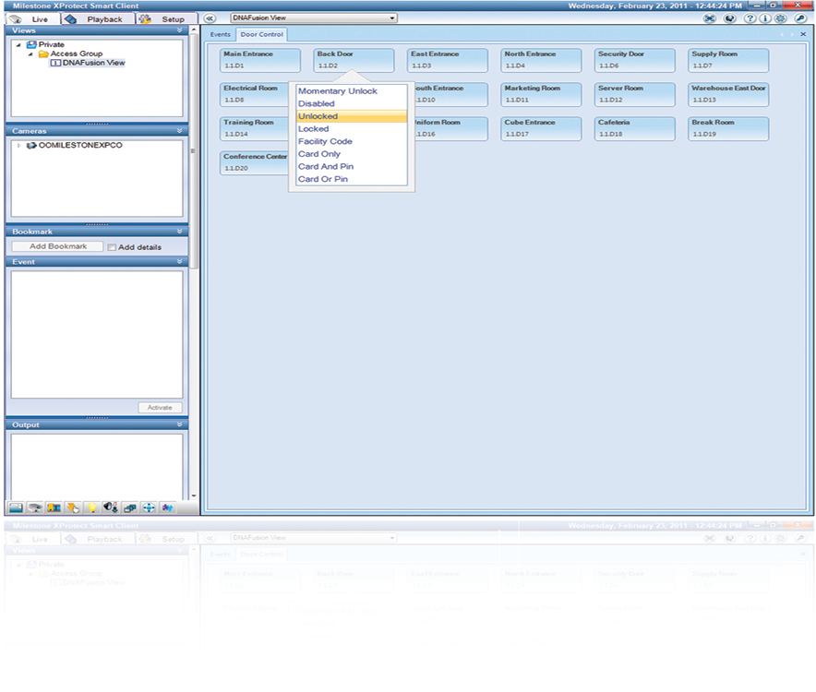Switch to the Playback tab

pyautogui.click(x=96, y=18)
